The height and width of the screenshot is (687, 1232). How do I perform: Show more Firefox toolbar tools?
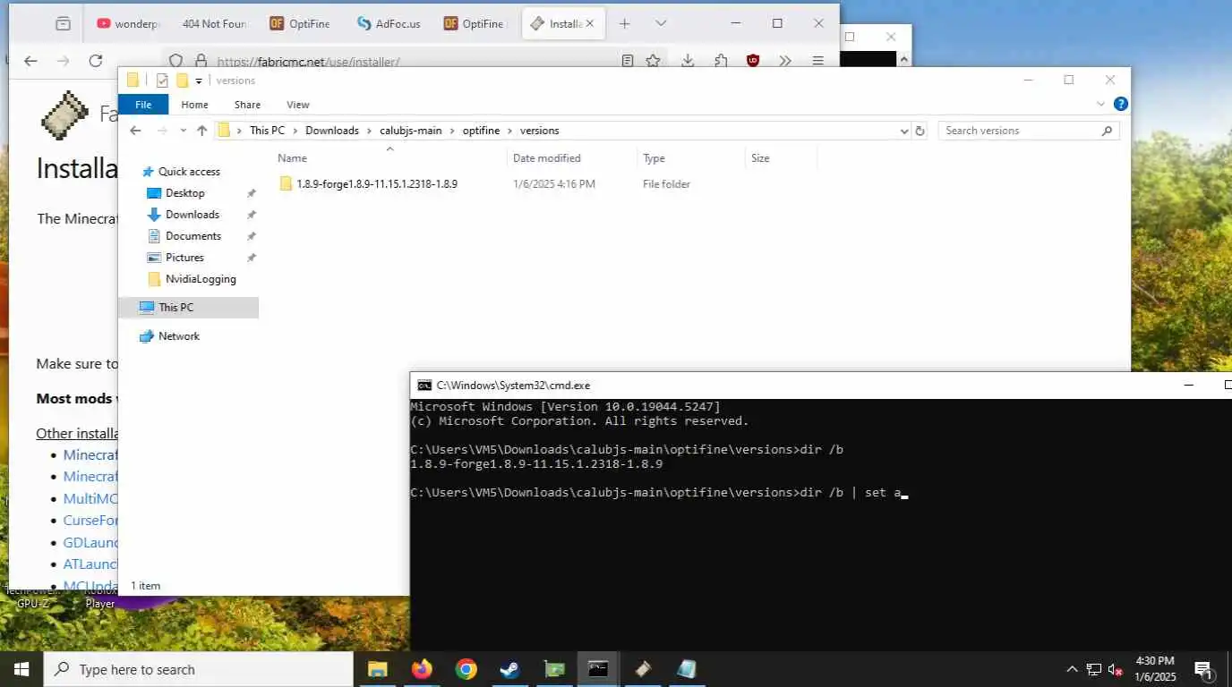(x=785, y=61)
